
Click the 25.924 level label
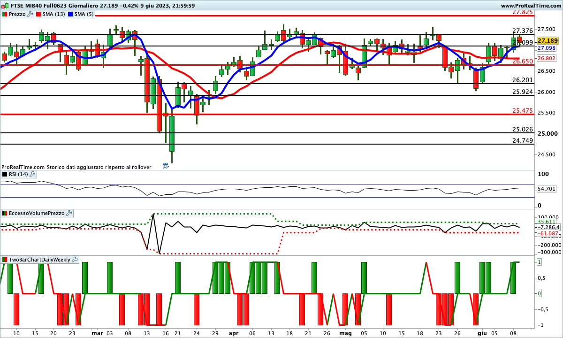coord(522,92)
